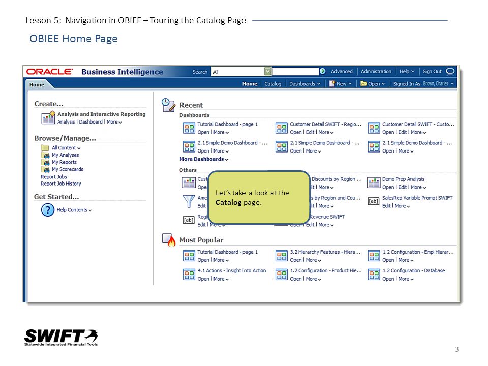Open Customer Detail SWIFT - Regio dashboard
This screenshot has width=488, height=366.
(x=296, y=132)
